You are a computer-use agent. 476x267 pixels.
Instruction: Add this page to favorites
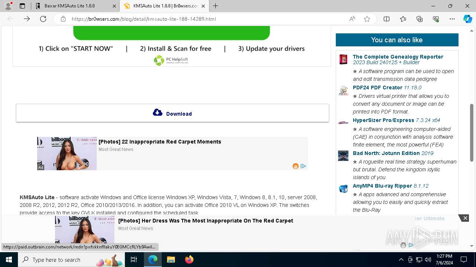pyautogui.click(x=367, y=19)
